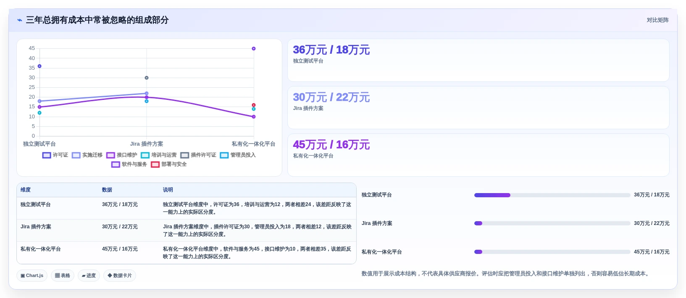Viewport: 686px width, 298px height.
Task: Click the 45万元 / 16万元 value beside its progress bar
Action: [x=652, y=252]
